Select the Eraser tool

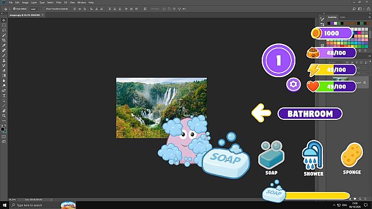4,70
